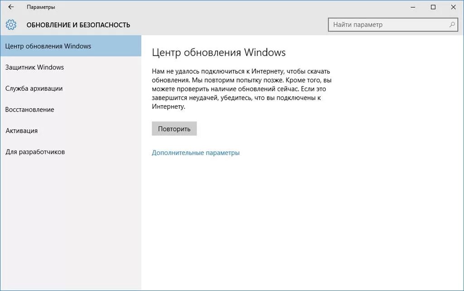This screenshot has width=464, height=291.
Task: Open 'Служба архивации' section
Action: [71, 88]
